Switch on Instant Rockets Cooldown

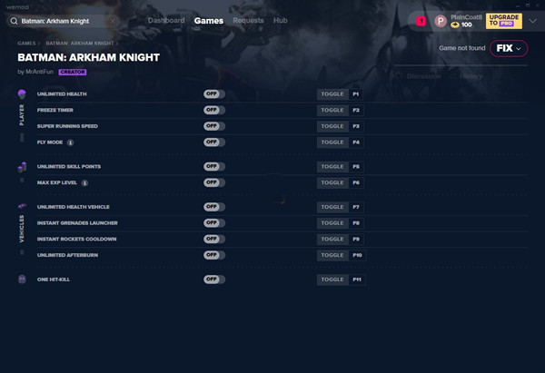(x=214, y=239)
